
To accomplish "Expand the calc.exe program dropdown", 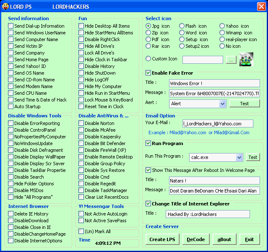I will click(239, 157).
